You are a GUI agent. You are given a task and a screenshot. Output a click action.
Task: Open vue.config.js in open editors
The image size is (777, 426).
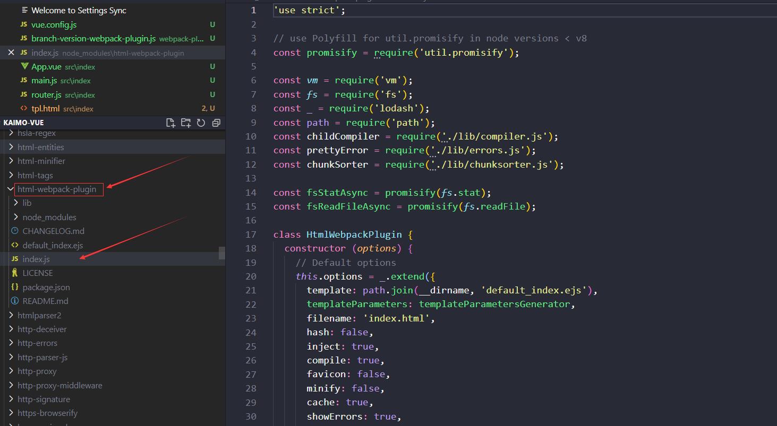coord(54,24)
